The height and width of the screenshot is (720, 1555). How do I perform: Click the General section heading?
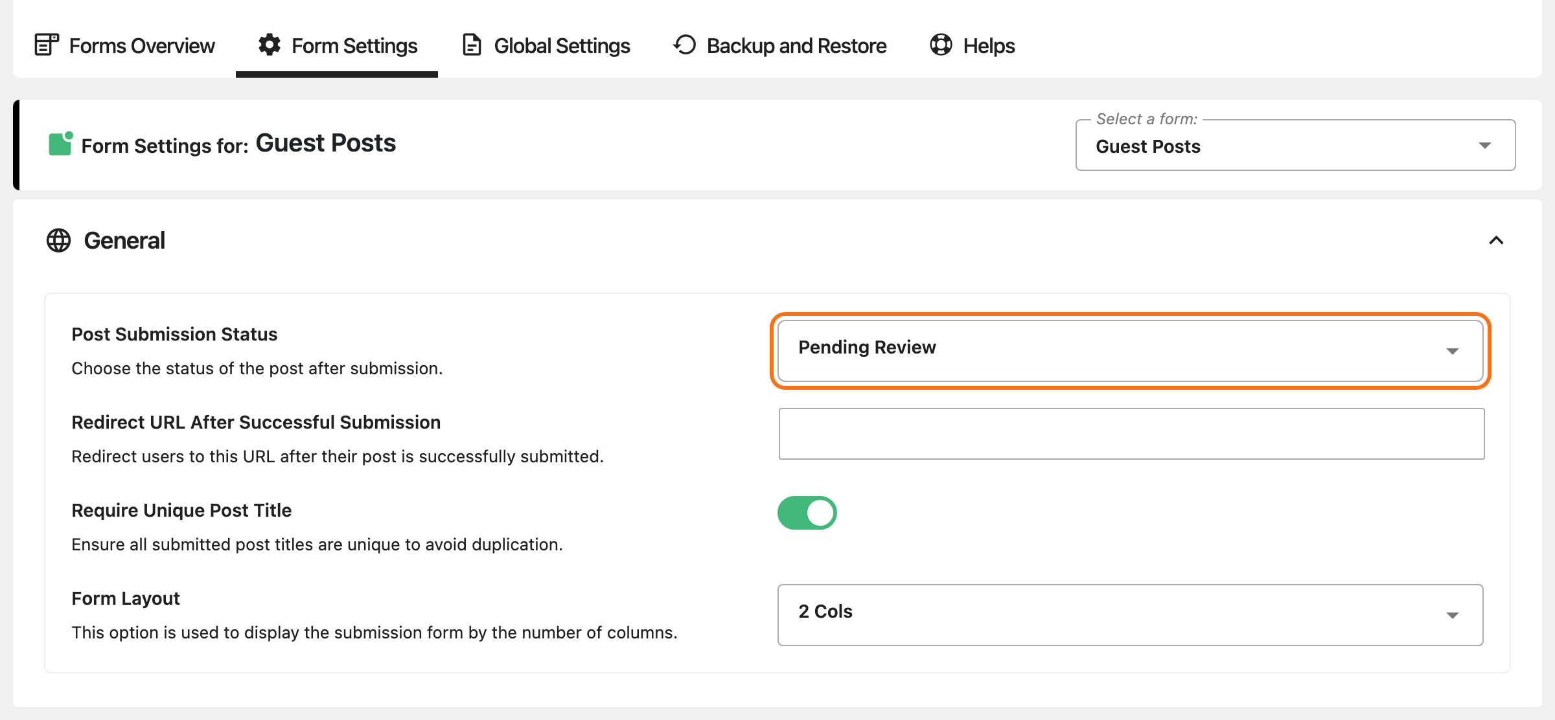point(124,240)
